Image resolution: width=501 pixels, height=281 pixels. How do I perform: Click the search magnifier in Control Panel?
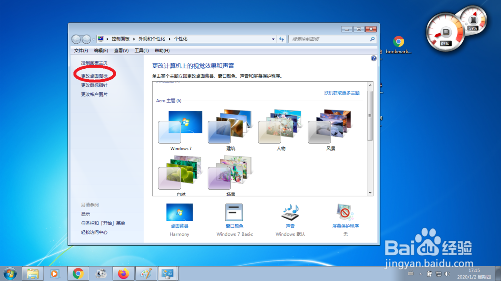372,39
